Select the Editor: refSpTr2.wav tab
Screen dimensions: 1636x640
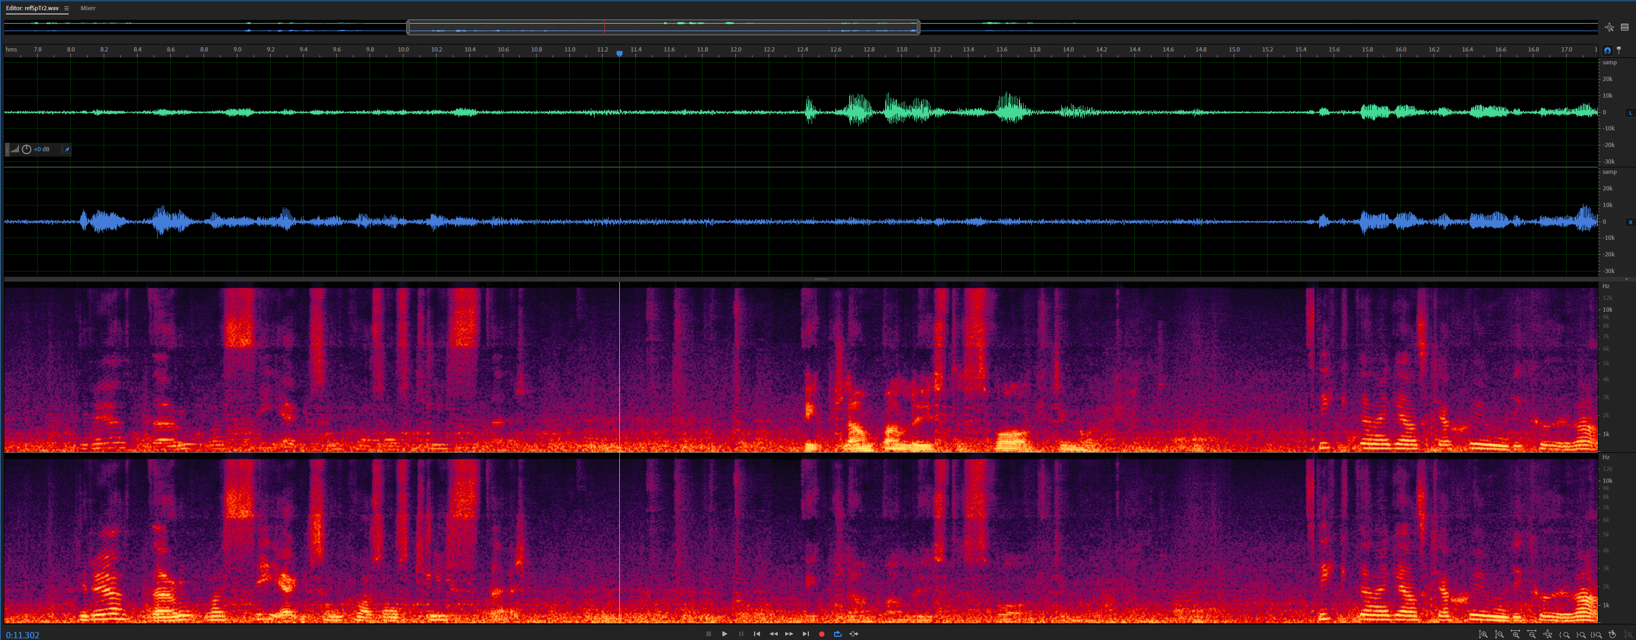point(32,8)
